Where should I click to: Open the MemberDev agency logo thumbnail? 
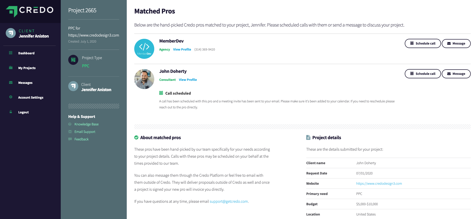click(x=144, y=49)
